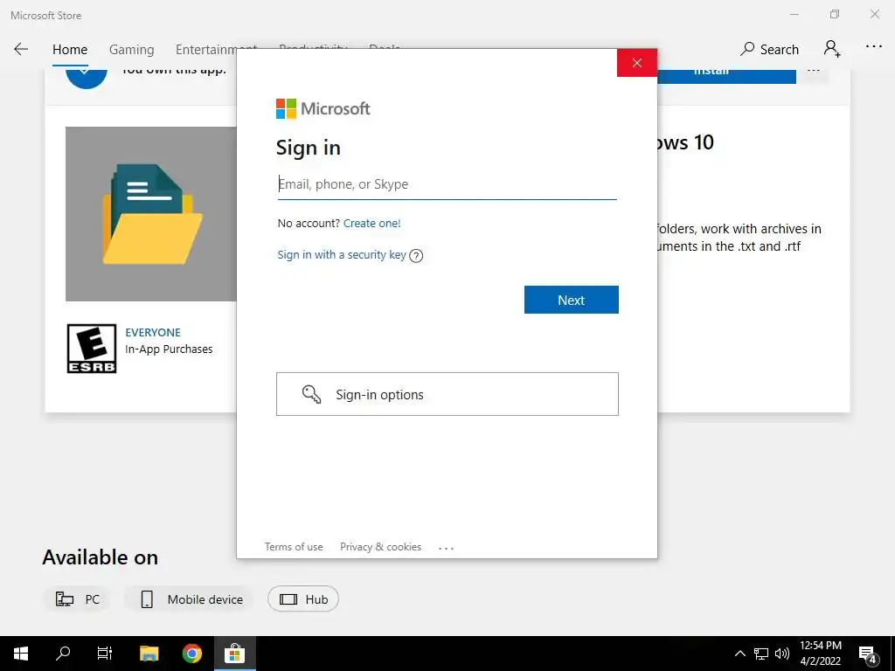Open the Home tab
Viewport: 895px width, 671px height.
[x=70, y=50]
